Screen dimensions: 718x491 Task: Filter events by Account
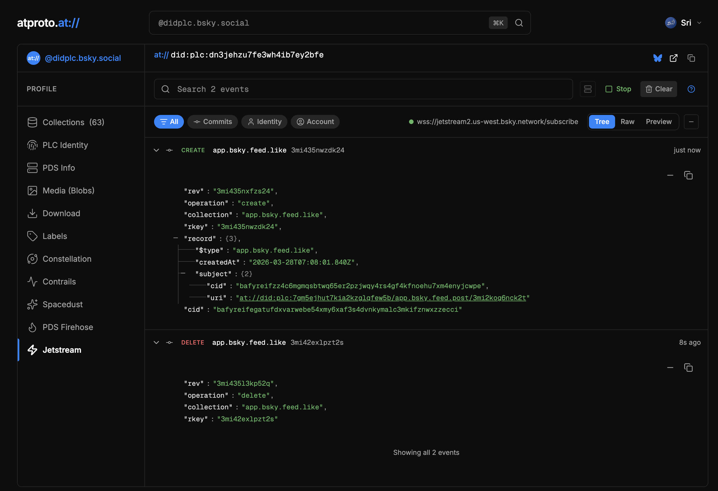pos(315,121)
